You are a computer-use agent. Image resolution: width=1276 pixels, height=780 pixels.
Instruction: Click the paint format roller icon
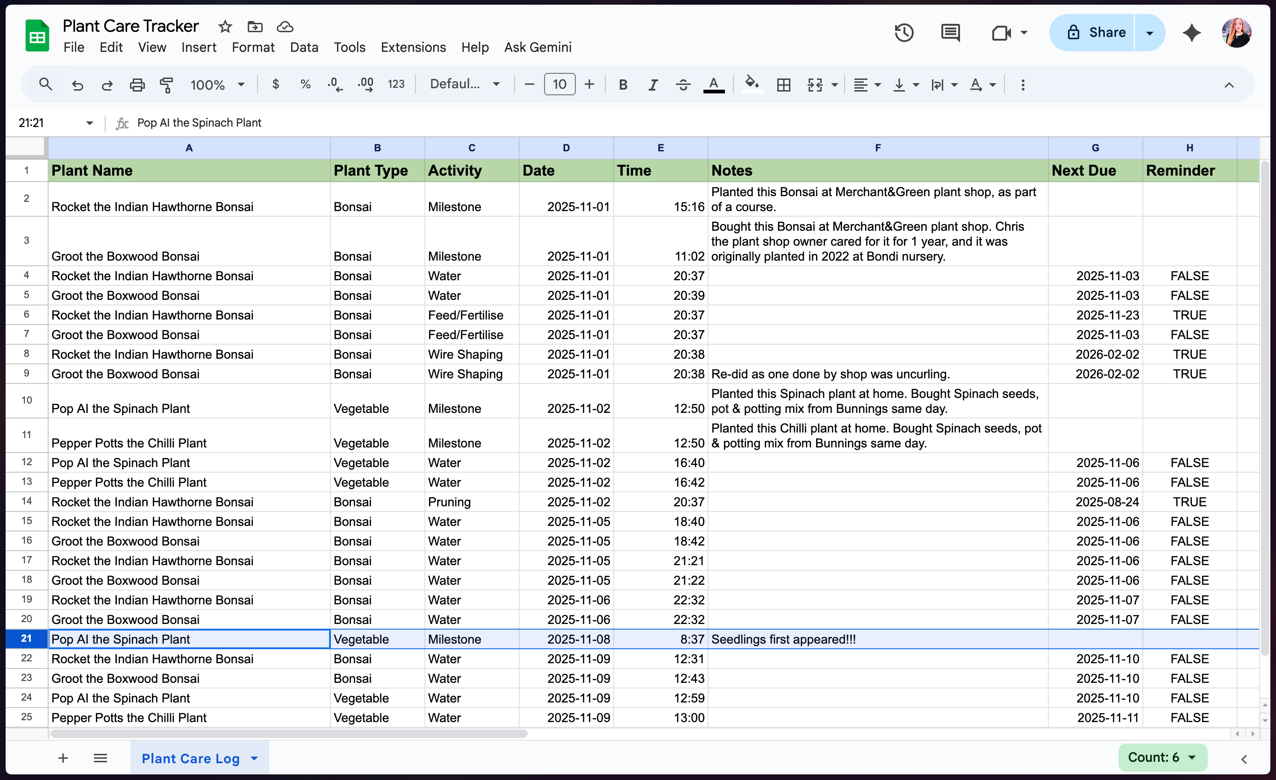click(166, 85)
